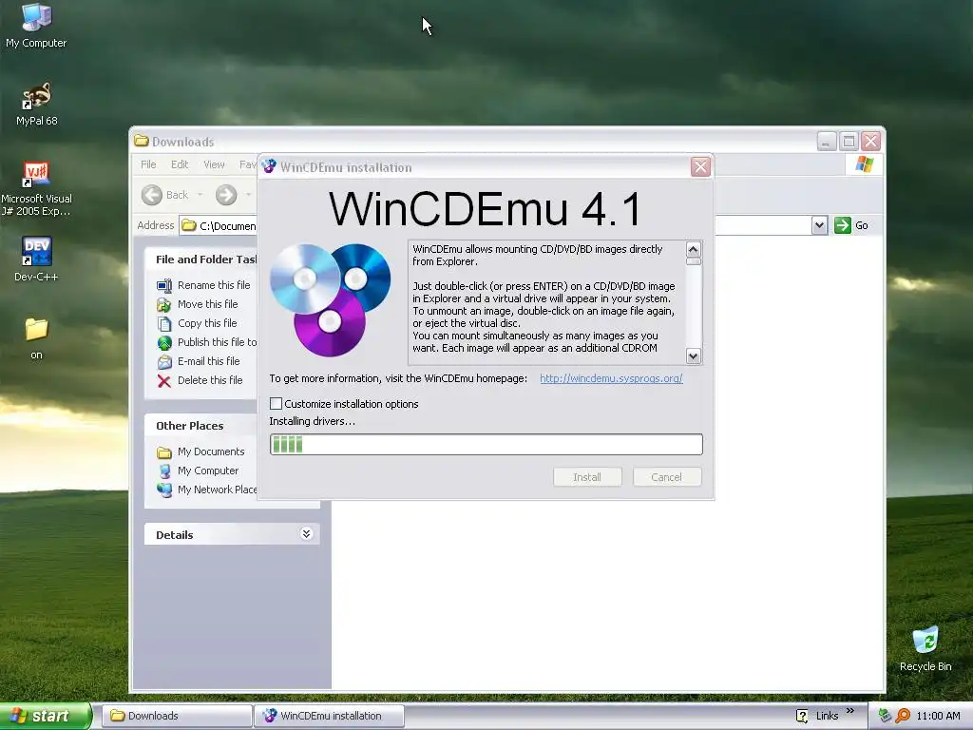Click the Go arrow button in address bar
Viewport: 973px width, 730px height.
click(x=842, y=225)
